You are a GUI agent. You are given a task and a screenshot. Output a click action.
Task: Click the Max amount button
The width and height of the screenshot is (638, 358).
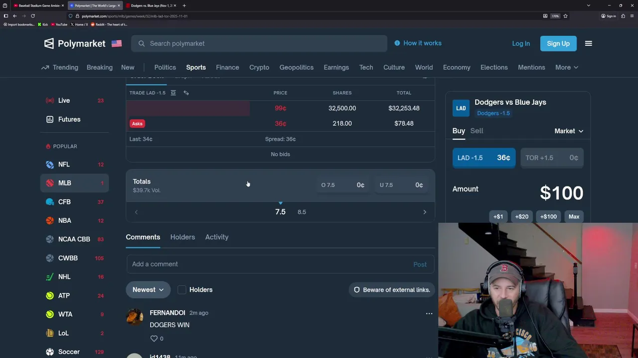(x=574, y=217)
